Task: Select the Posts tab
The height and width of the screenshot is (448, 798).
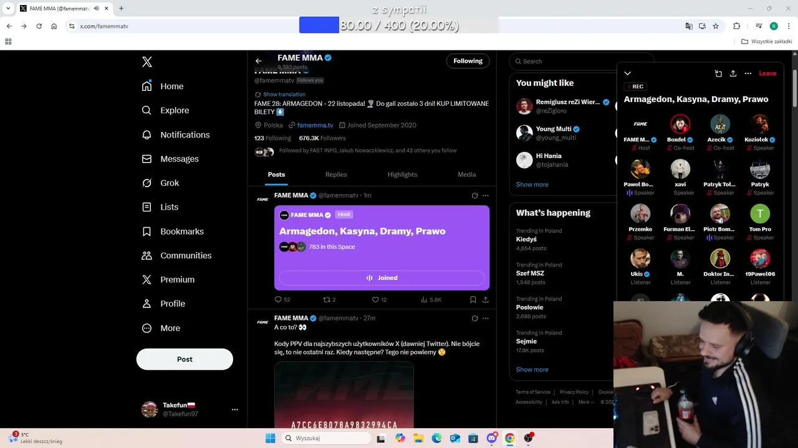Action: tap(276, 175)
